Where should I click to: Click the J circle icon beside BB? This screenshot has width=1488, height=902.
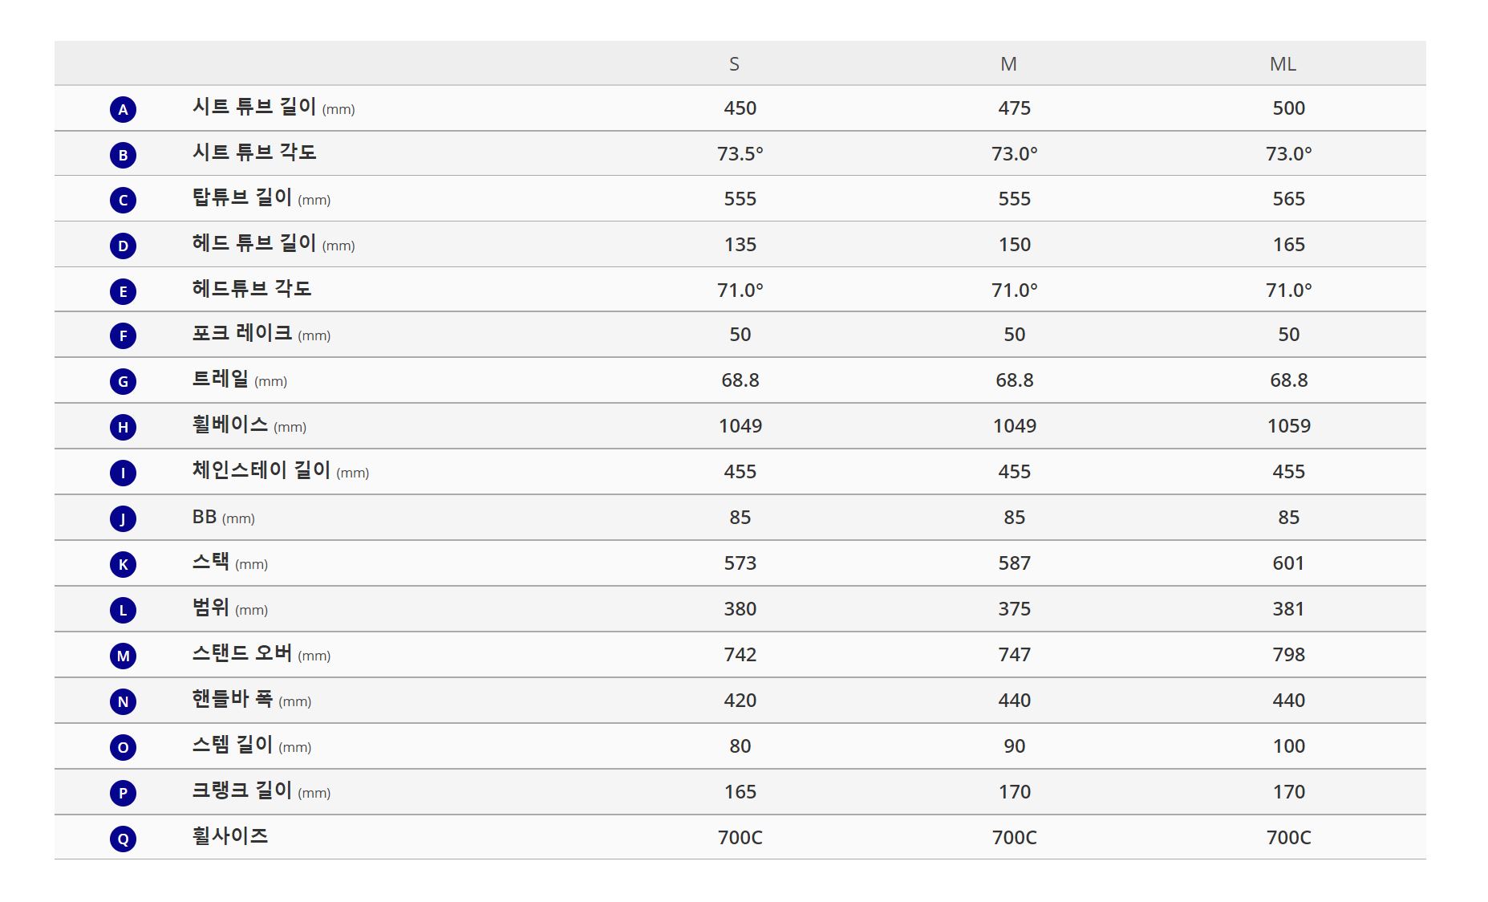coord(123,518)
